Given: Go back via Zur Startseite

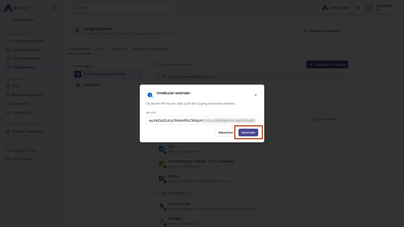Looking at the screenshot, I should pyautogui.click(x=20, y=20).
